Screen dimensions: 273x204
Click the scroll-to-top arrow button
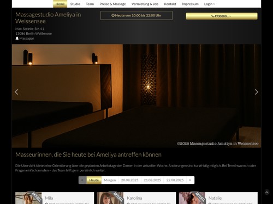[267, 193]
